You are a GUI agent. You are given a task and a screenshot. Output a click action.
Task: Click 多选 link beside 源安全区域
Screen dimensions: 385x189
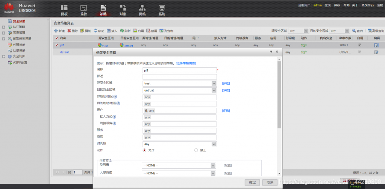pos(226,84)
